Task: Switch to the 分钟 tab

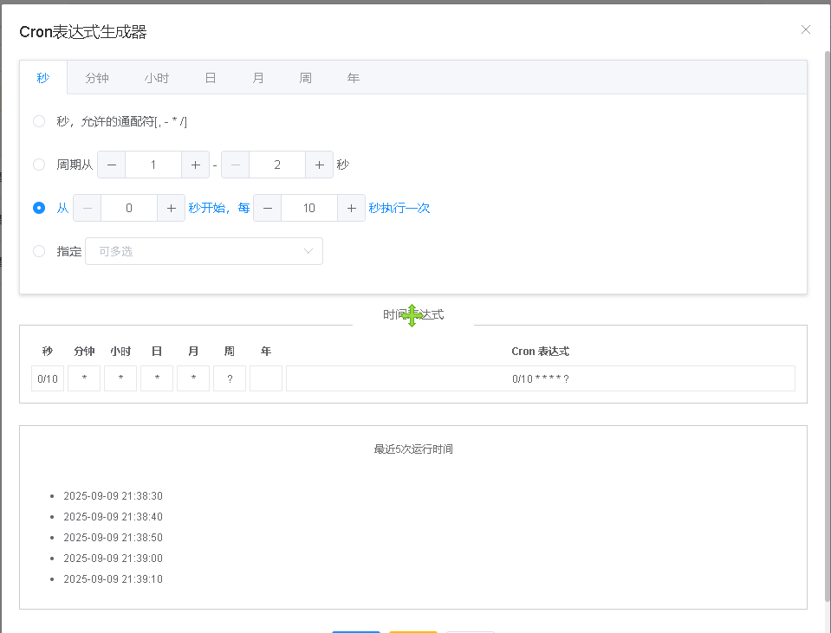Action: [97, 78]
